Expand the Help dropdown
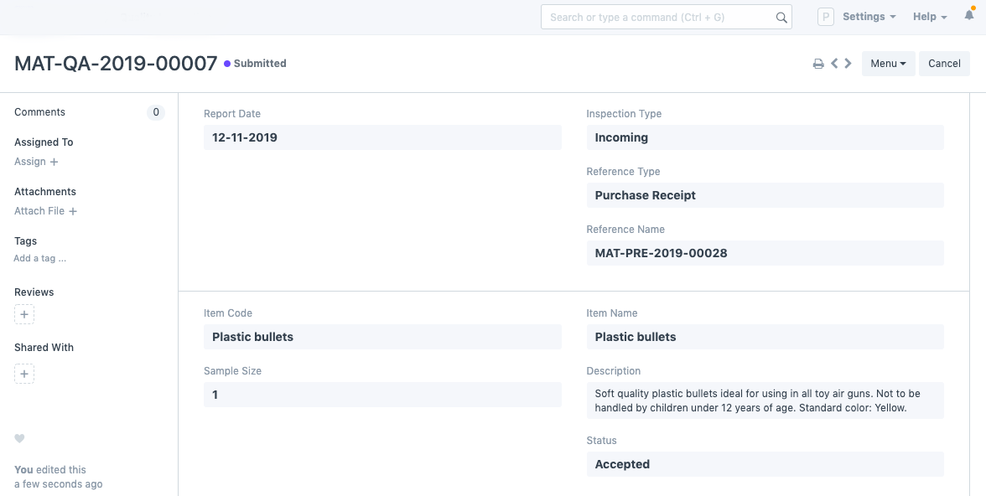This screenshot has height=496, width=986. tap(929, 17)
